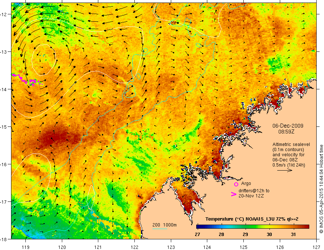The image size is (324, 250).
Task: Click the time text 08:59Z
Action: coord(286,132)
